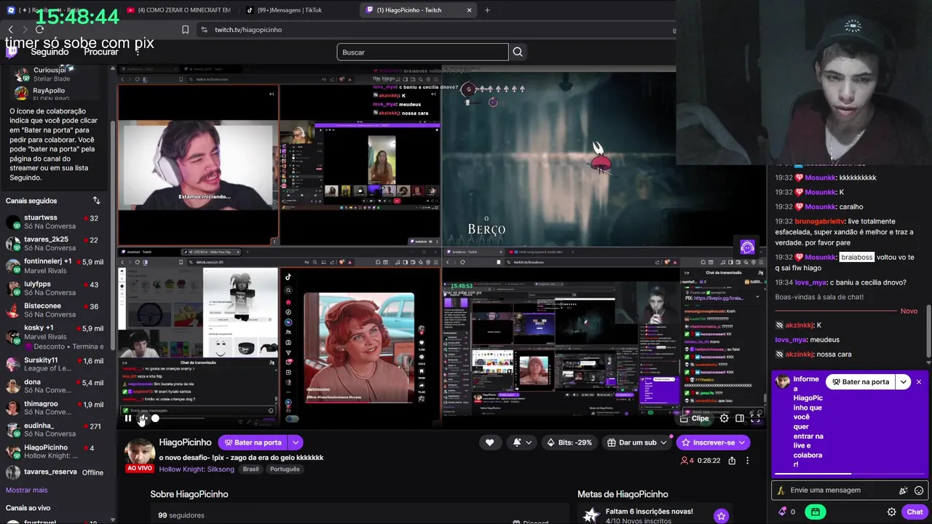The width and height of the screenshot is (932, 524).
Task: Go back in browser history
Action: point(10,30)
